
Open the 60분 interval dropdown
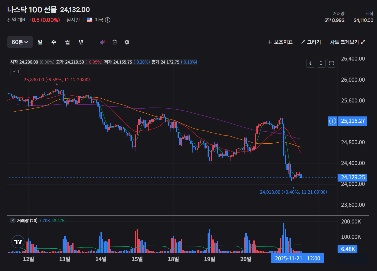20,42
